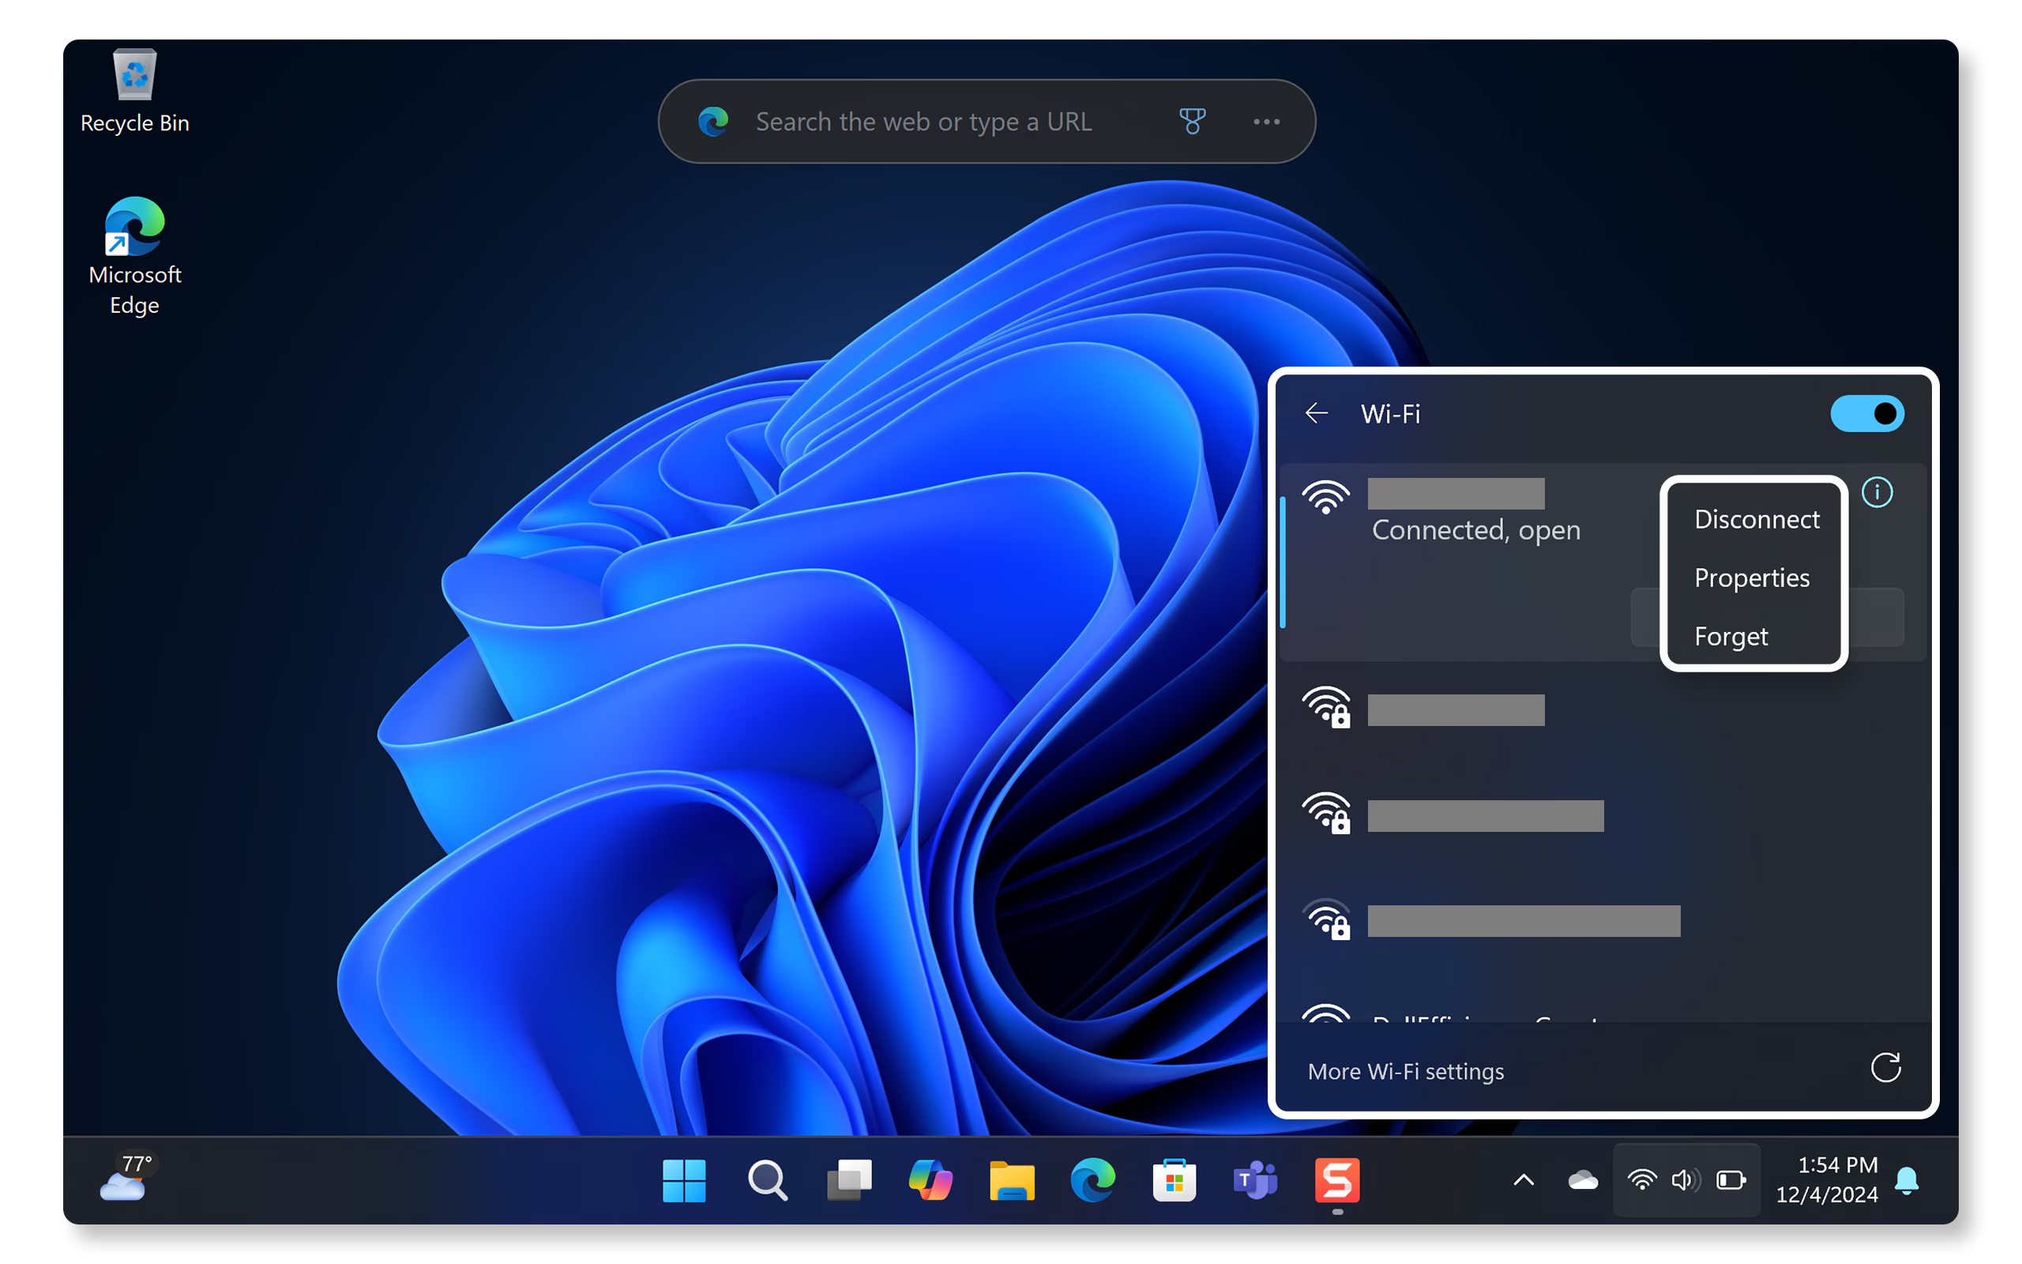Open the notification bell in taskbar
The image size is (2022, 1264).
tap(1906, 1180)
